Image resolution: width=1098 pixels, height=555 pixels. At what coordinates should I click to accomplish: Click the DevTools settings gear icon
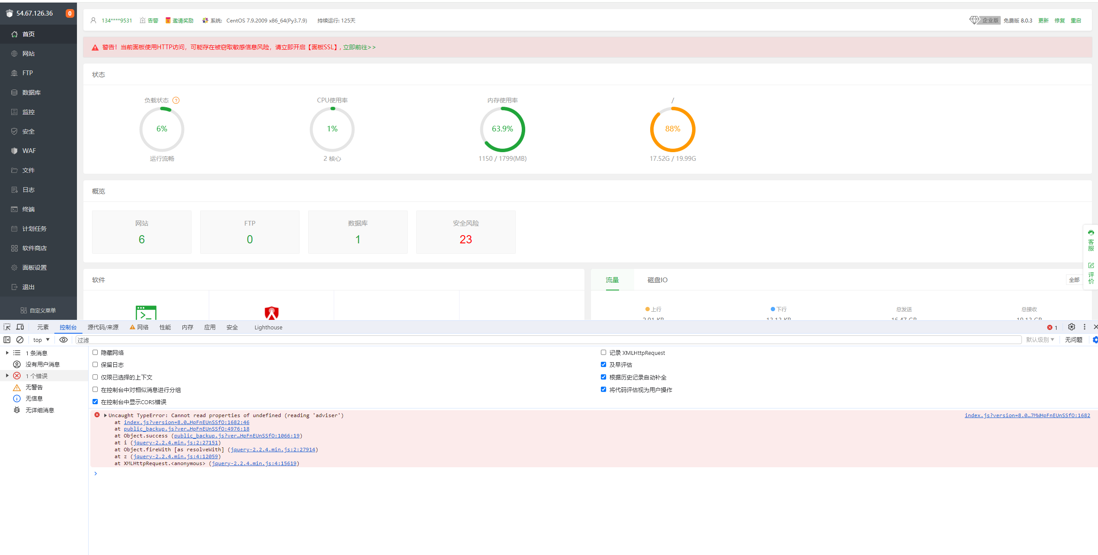coord(1072,327)
